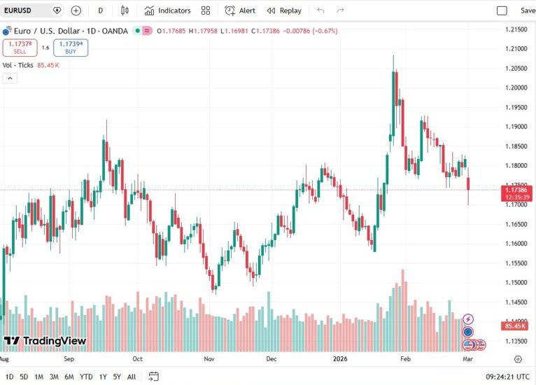Select the 1M time range tab
Viewport: 536px width, 385px height.
pos(39,377)
